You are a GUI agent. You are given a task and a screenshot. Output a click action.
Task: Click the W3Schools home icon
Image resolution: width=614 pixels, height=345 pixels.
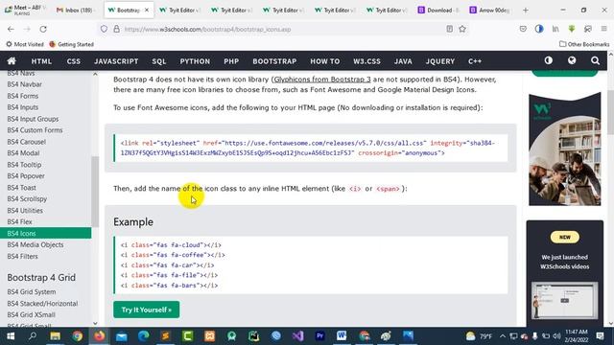(12, 61)
